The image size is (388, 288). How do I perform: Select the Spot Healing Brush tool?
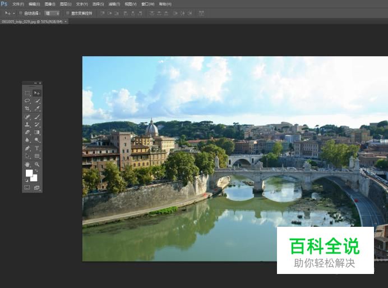click(27, 117)
